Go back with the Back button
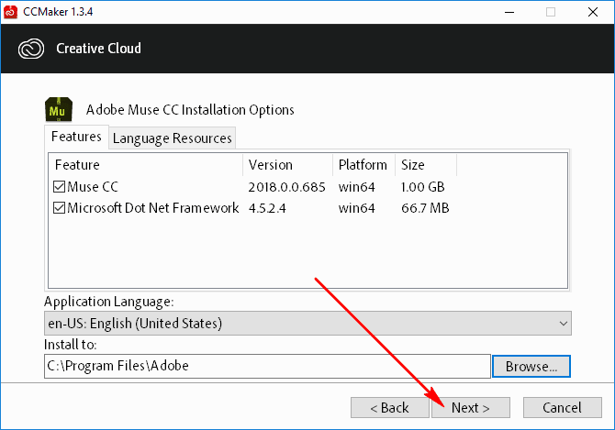The height and width of the screenshot is (430, 615). click(x=389, y=408)
